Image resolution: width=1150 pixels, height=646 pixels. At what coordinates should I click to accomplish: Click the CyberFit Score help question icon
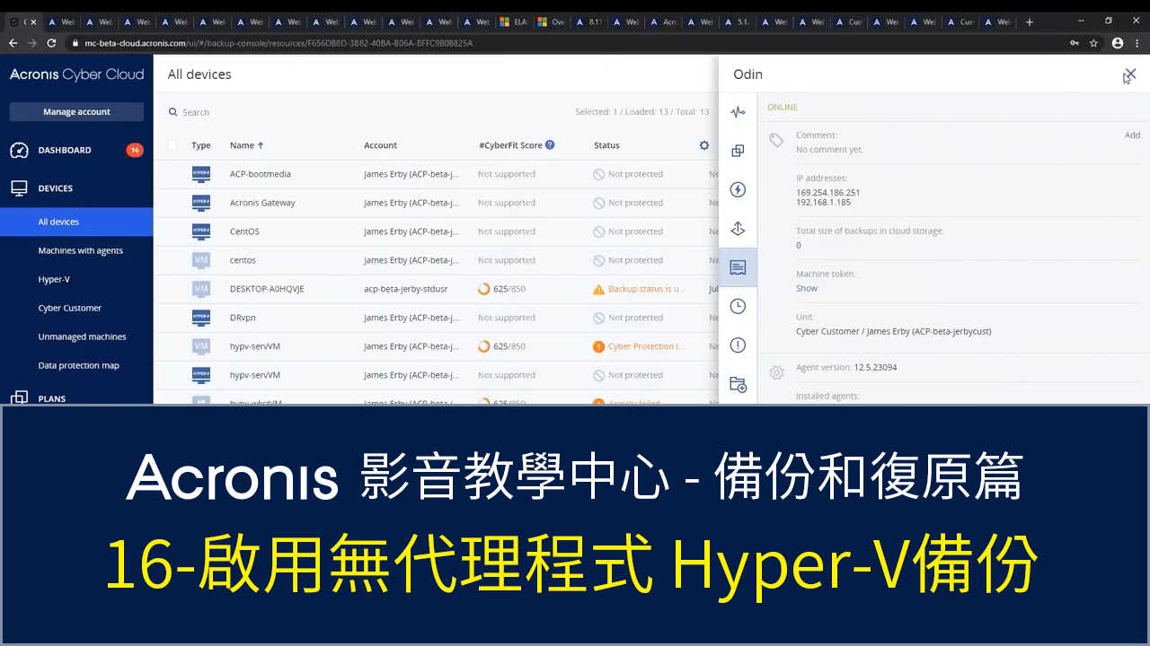point(550,144)
